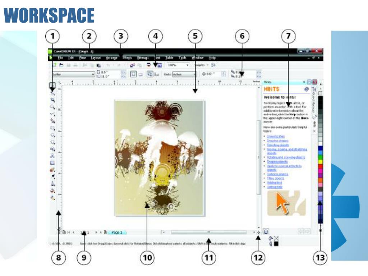Click the horizontal scrollbar thumb

(209, 233)
